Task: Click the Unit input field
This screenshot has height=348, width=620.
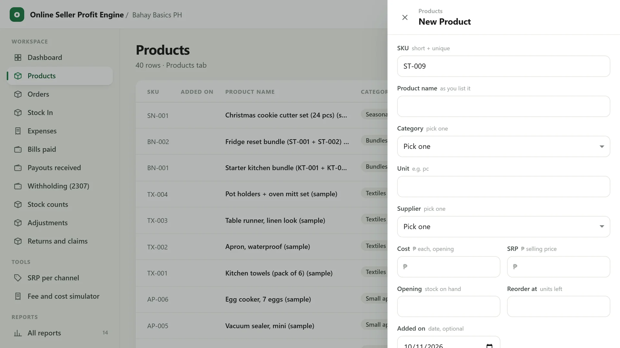Action: pyautogui.click(x=503, y=187)
